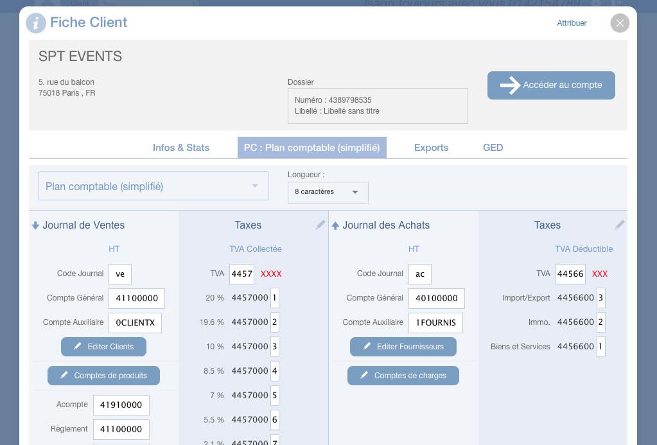The image size is (657, 445).
Task: Click the Immo. suffix field
Action: tap(600, 322)
